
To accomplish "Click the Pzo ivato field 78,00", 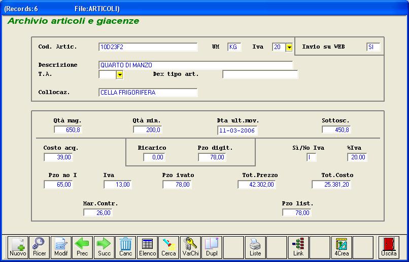I will click(177, 185).
